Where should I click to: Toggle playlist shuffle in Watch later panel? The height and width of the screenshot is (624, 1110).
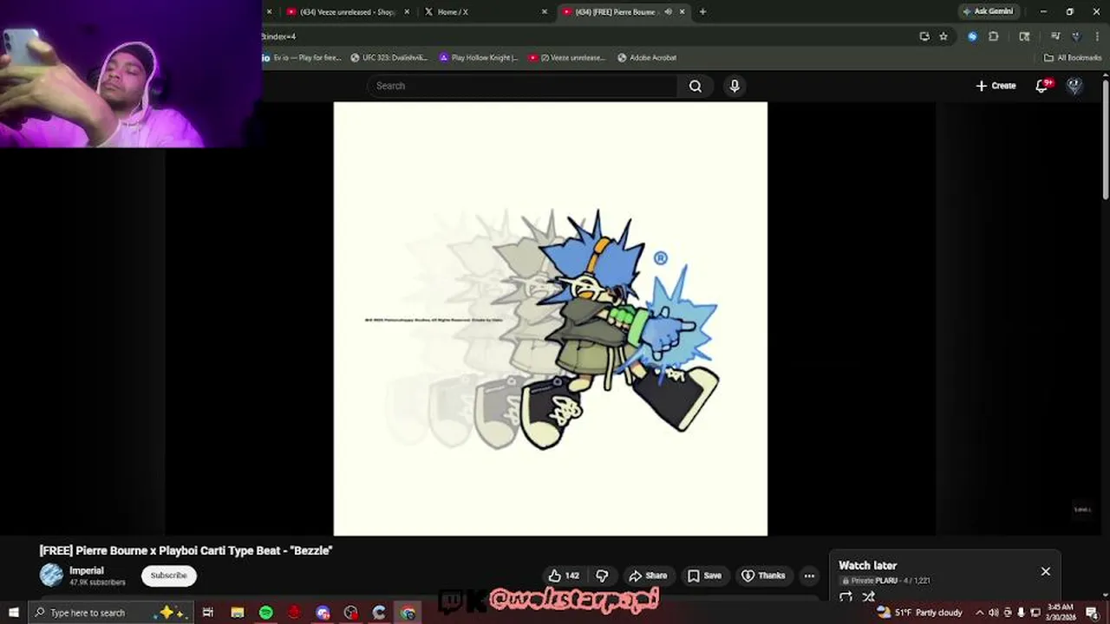(868, 596)
